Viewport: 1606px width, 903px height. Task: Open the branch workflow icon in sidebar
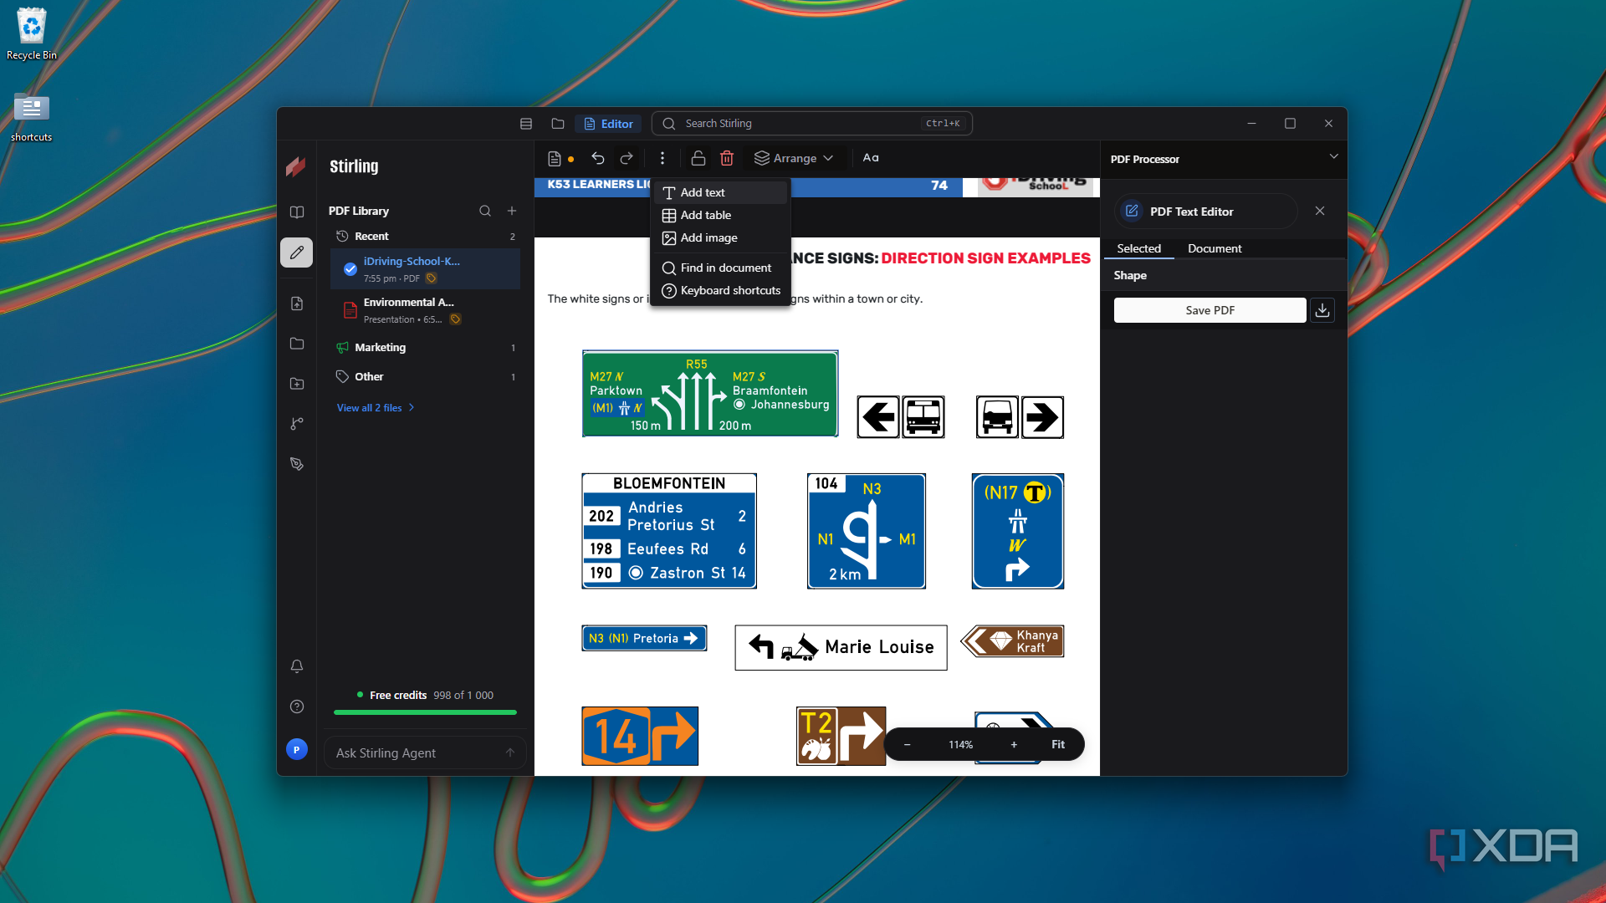click(x=297, y=424)
